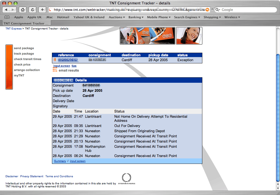Open the check price link
This screenshot has height=195, width=280.
coord(22,64)
